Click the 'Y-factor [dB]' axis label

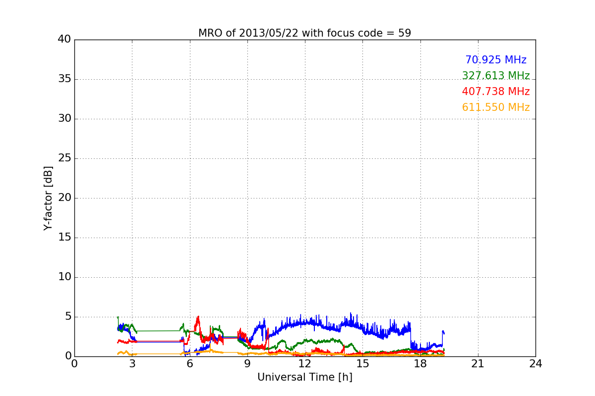pos(48,198)
